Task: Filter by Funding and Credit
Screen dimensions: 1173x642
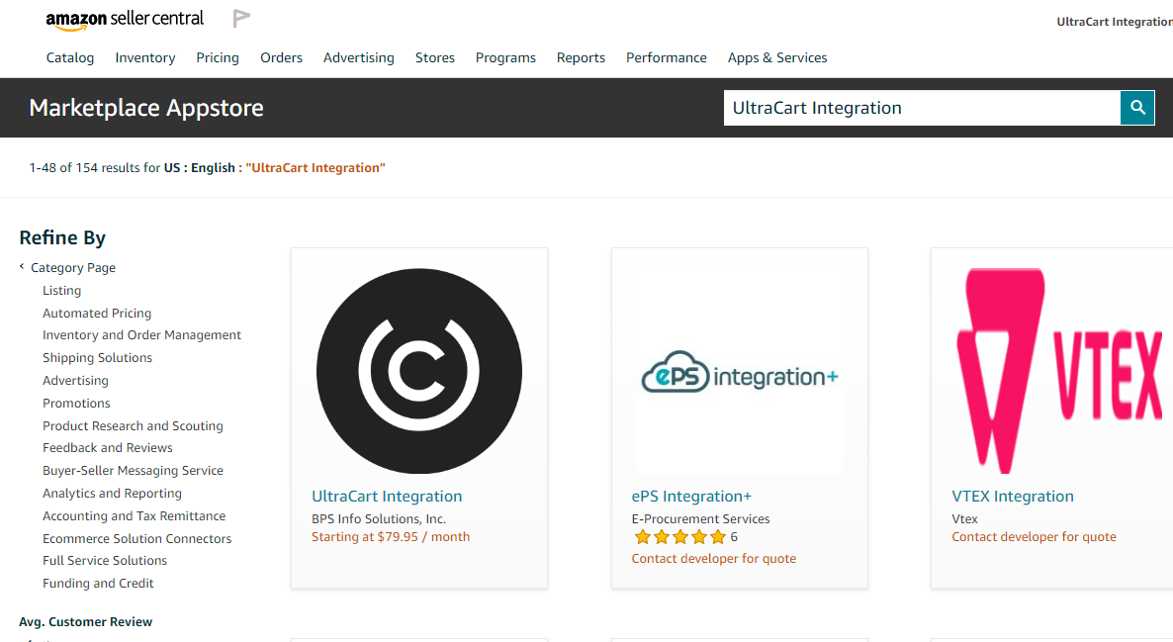Action: (98, 583)
